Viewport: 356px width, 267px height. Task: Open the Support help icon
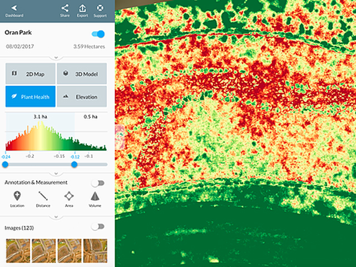100,10
